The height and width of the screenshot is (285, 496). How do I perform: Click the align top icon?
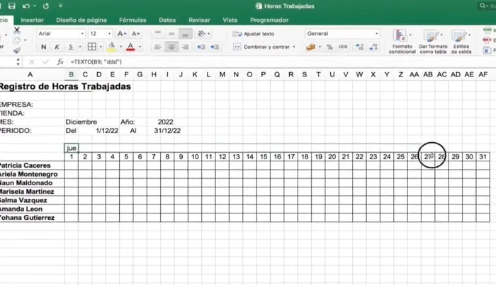tap(158, 33)
